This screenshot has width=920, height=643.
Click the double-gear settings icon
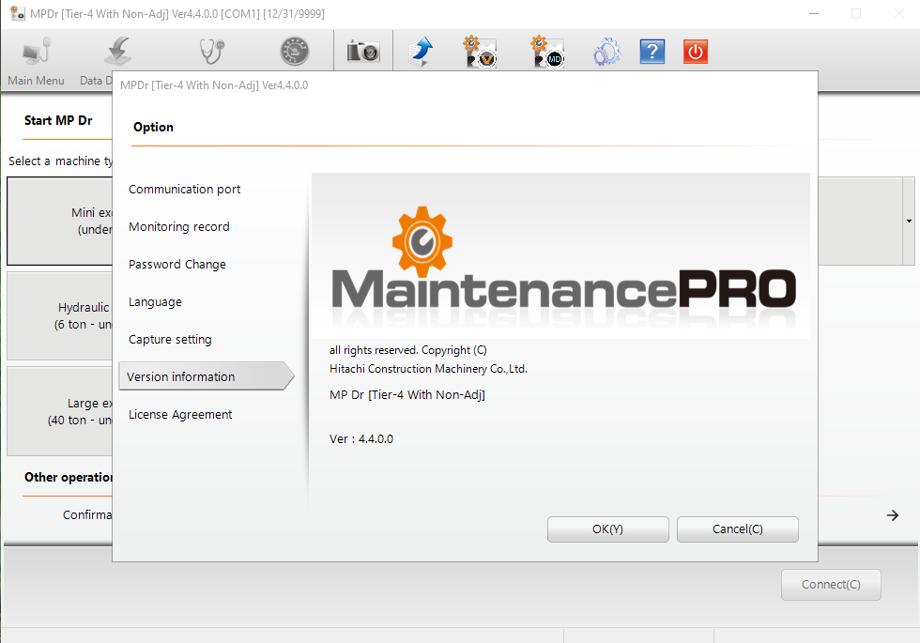tap(606, 51)
